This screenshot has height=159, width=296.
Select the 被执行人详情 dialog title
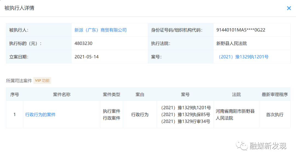19,8
